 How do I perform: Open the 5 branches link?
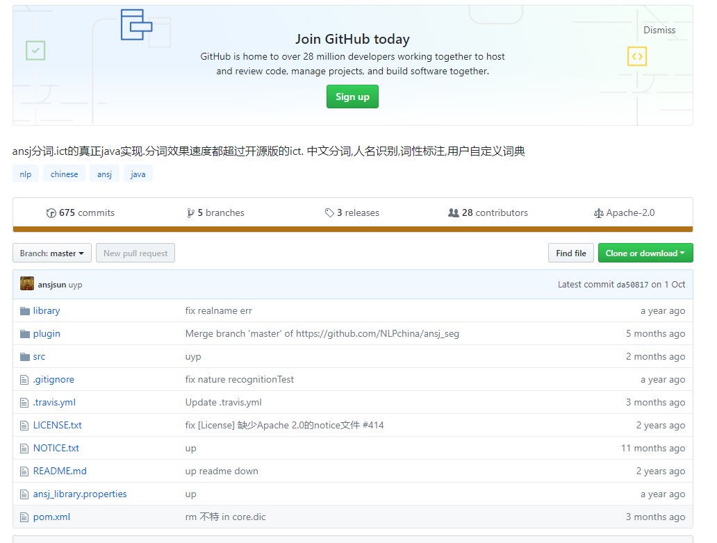click(216, 213)
